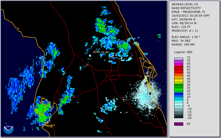Click the 'KMLB - MELBOURNE, FL' text
The width and height of the screenshot is (221, 138).
[x=189, y=12]
